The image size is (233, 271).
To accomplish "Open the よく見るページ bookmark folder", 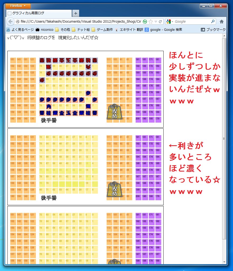I will (20, 30).
